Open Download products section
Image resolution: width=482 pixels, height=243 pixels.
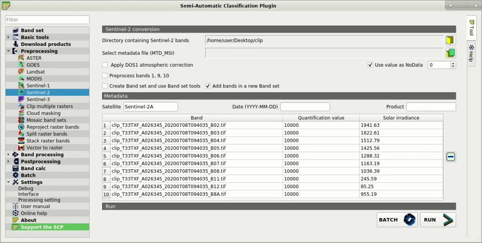pos(46,44)
